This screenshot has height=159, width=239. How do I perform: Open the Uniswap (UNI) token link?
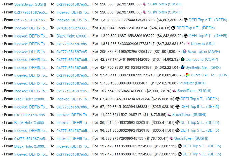203,44
